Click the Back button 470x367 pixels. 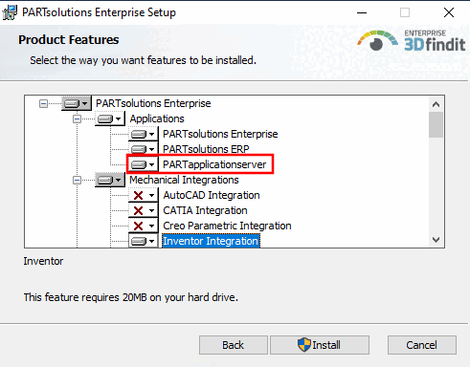pyautogui.click(x=234, y=345)
